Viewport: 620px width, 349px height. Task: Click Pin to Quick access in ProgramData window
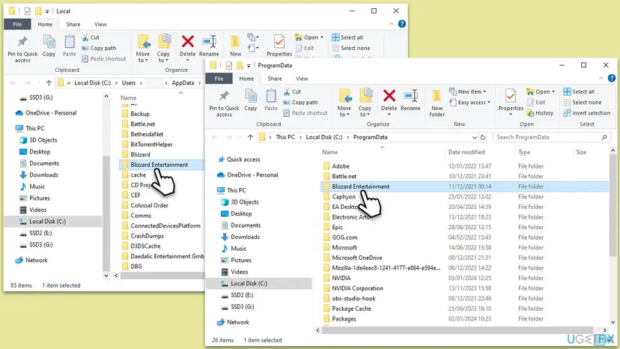coord(224,103)
